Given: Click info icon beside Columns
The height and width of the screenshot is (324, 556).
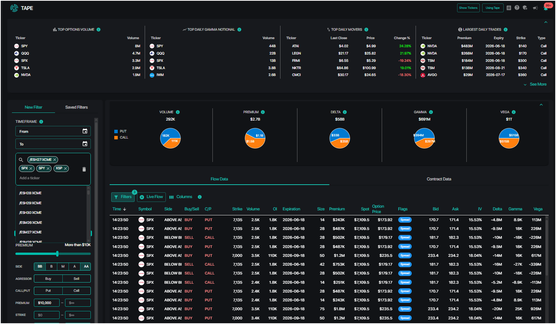Looking at the screenshot, I should [x=200, y=197].
